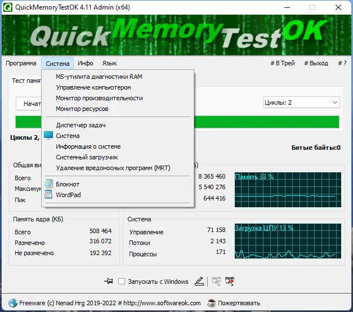Click the monitor icon beside Система menu entry
353x312 pixels.
[48, 135]
